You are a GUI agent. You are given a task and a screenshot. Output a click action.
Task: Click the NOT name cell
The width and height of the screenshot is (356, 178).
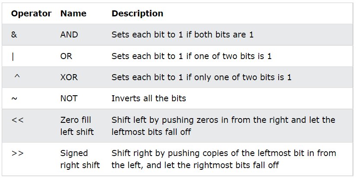click(69, 99)
